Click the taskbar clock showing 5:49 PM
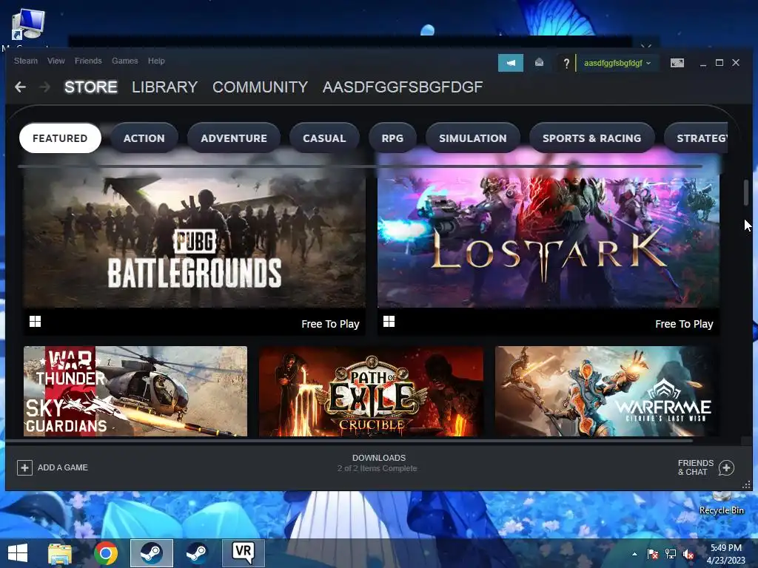The height and width of the screenshot is (568, 758). coord(725,554)
